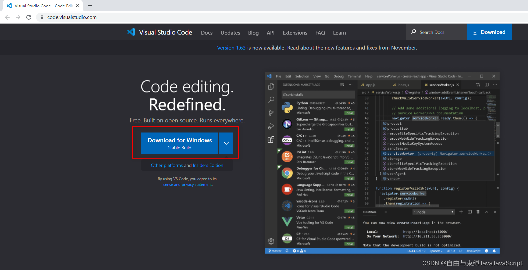Open Terminal menu in the preview window

click(354, 76)
